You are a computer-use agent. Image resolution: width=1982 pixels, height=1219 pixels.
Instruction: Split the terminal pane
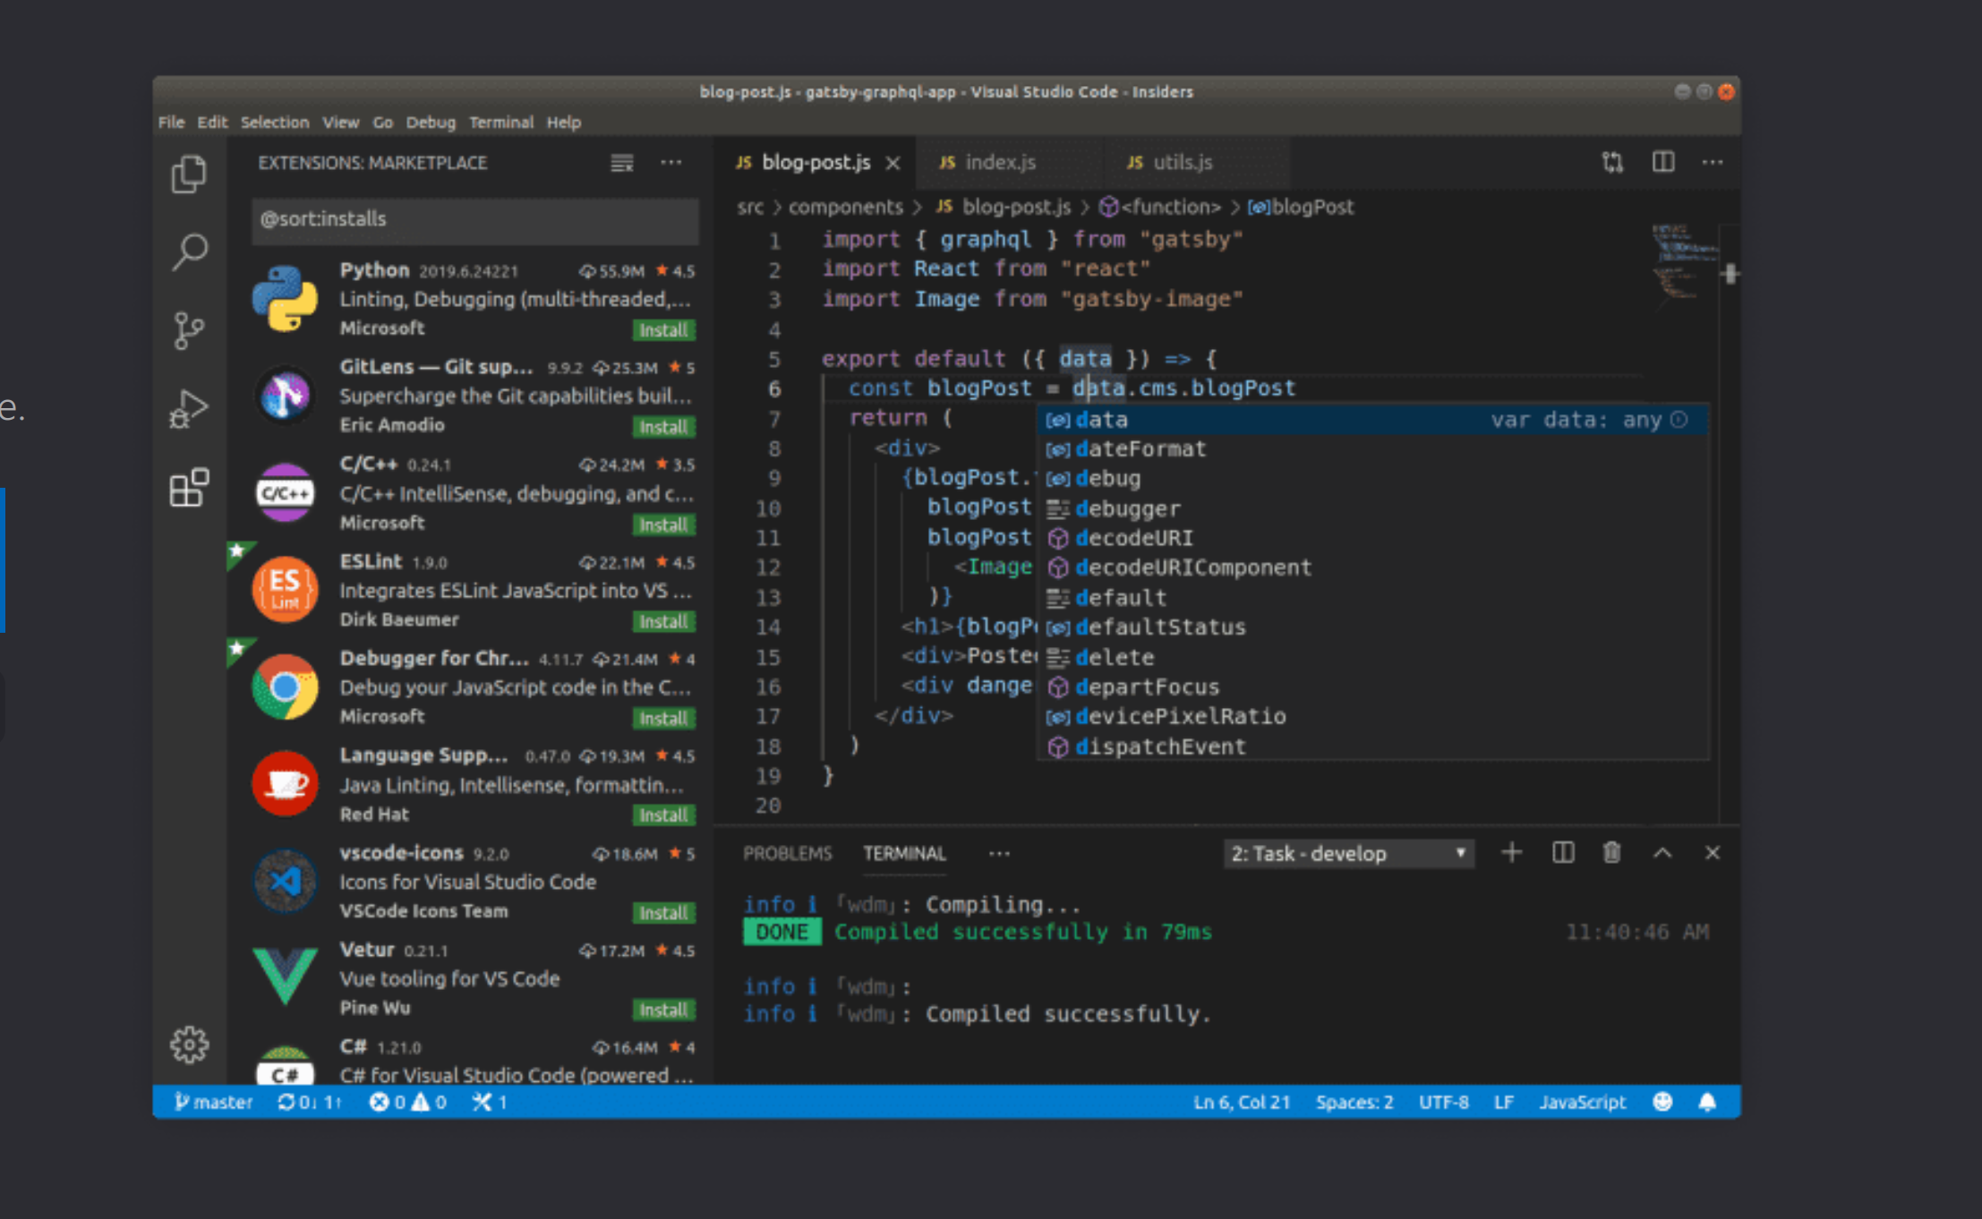pyautogui.click(x=1562, y=852)
